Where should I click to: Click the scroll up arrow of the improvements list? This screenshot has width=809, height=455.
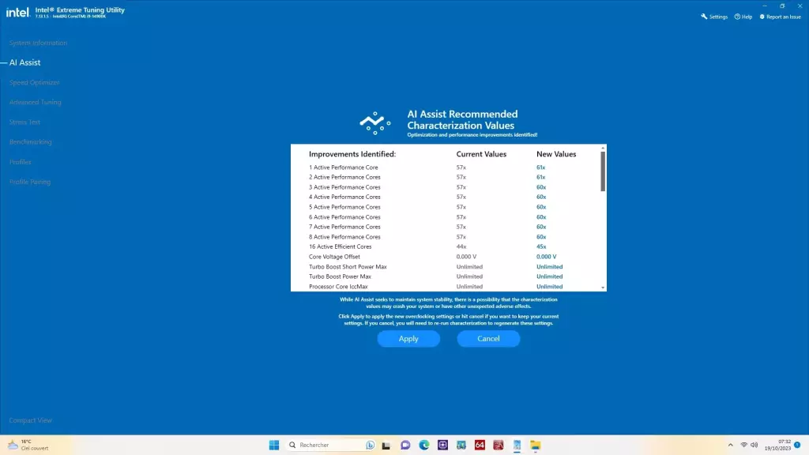[603, 148]
